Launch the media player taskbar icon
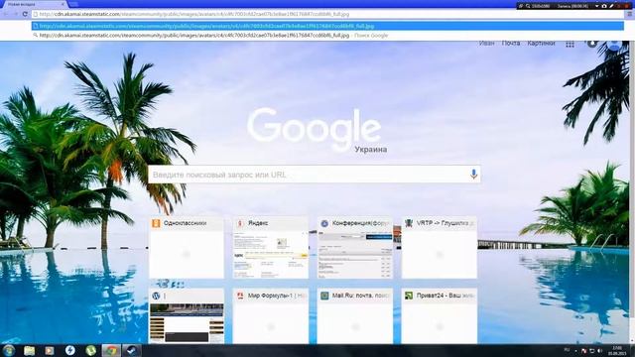635x357 pixels. coord(50,350)
